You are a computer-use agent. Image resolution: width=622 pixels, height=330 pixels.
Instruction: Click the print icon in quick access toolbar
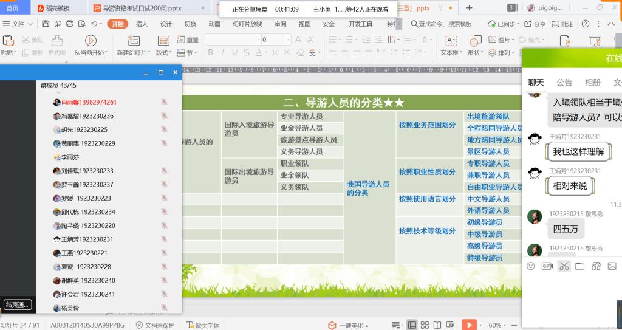70,24
